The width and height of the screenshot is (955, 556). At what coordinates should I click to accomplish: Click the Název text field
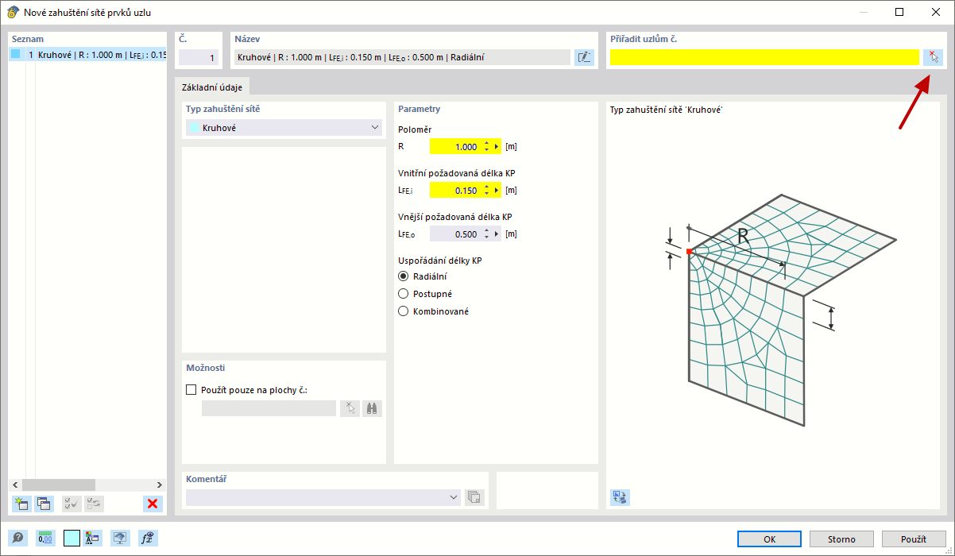[401, 57]
